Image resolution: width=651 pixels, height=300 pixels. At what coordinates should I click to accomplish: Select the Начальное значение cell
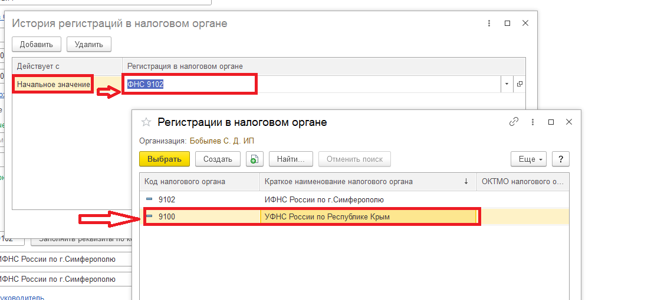click(x=53, y=85)
